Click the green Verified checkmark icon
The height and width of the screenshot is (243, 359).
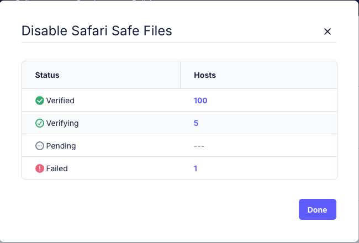pos(40,101)
